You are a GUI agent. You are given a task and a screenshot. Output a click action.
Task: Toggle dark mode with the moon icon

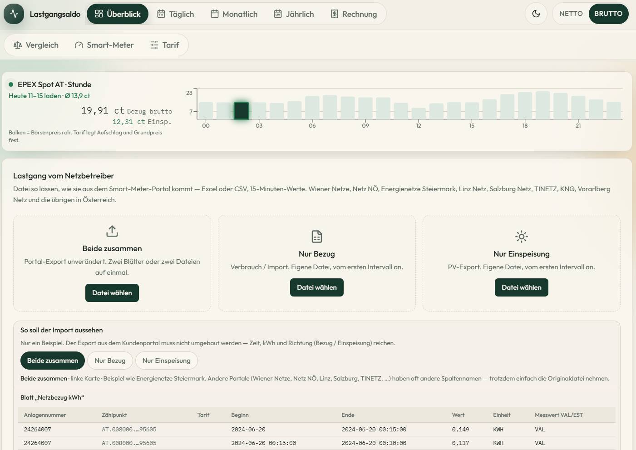click(x=536, y=14)
